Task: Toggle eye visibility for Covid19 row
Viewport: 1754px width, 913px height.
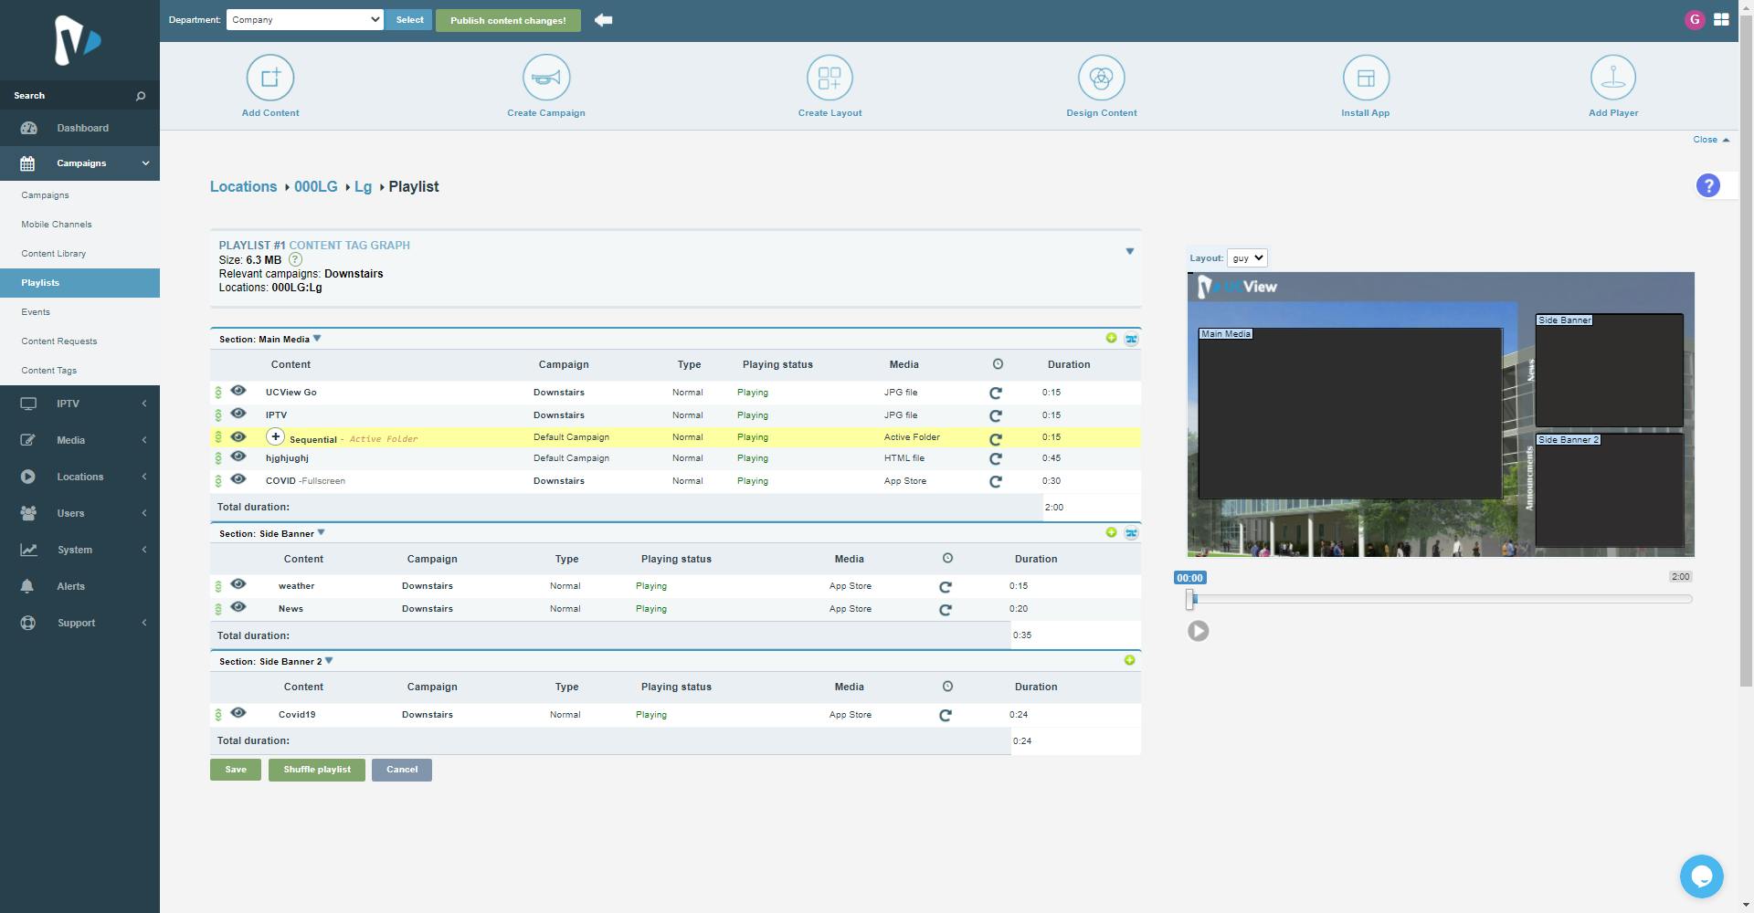Action: point(238,713)
